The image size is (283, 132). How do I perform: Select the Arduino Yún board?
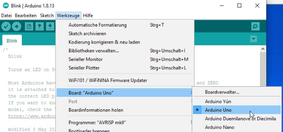coord(237,101)
